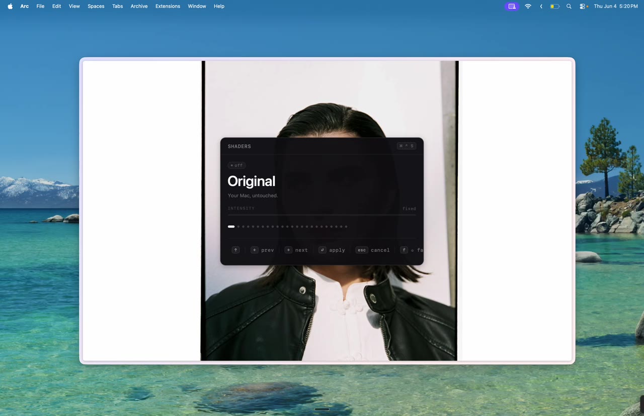Open the screen sharing menu bar icon

512,7
